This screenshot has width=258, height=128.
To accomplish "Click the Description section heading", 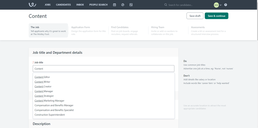I will click(x=42, y=124).
